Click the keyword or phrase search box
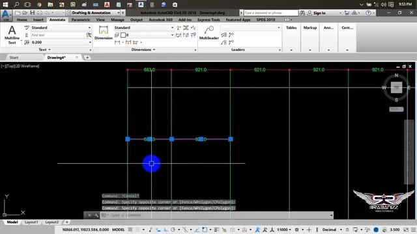 coord(271,13)
